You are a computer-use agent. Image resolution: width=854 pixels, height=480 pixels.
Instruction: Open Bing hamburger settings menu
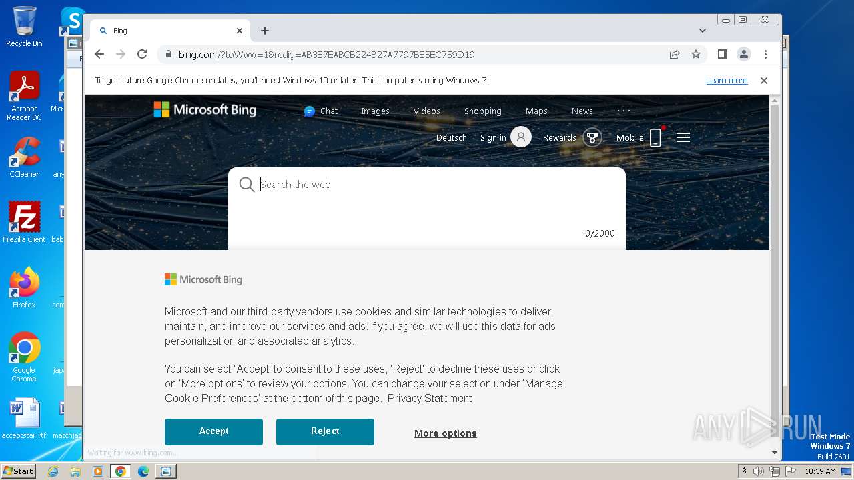(x=683, y=137)
